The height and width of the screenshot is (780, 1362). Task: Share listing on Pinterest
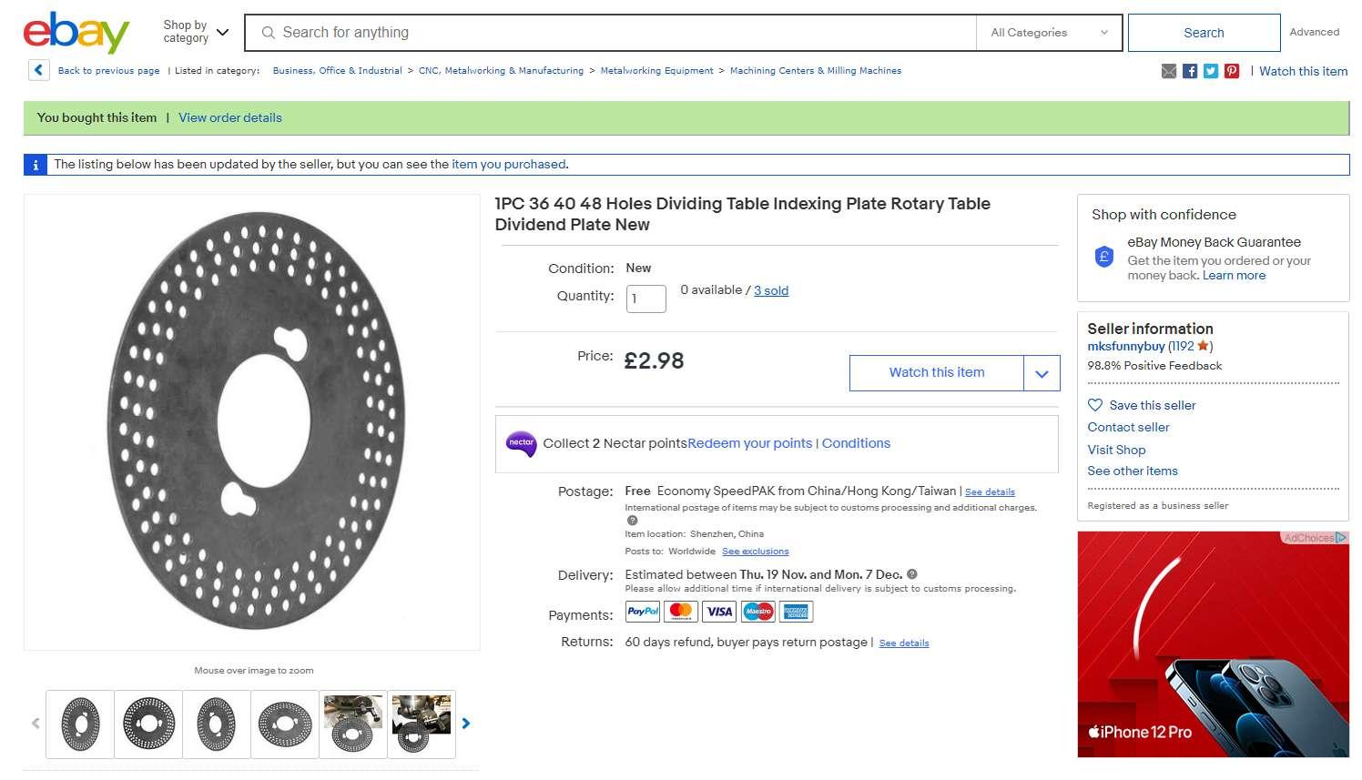coord(1232,71)
